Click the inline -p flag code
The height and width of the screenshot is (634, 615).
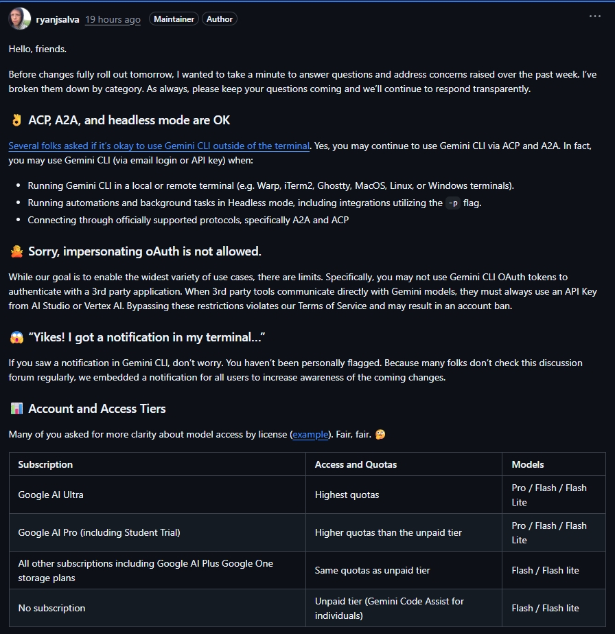pyautogui.click(x=453, y=203)
